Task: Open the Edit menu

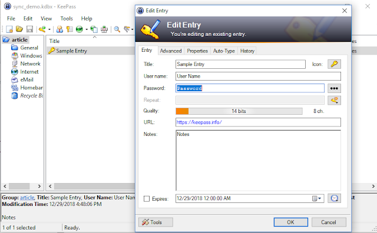Action: pyautogui.click(x=28, y=18)
